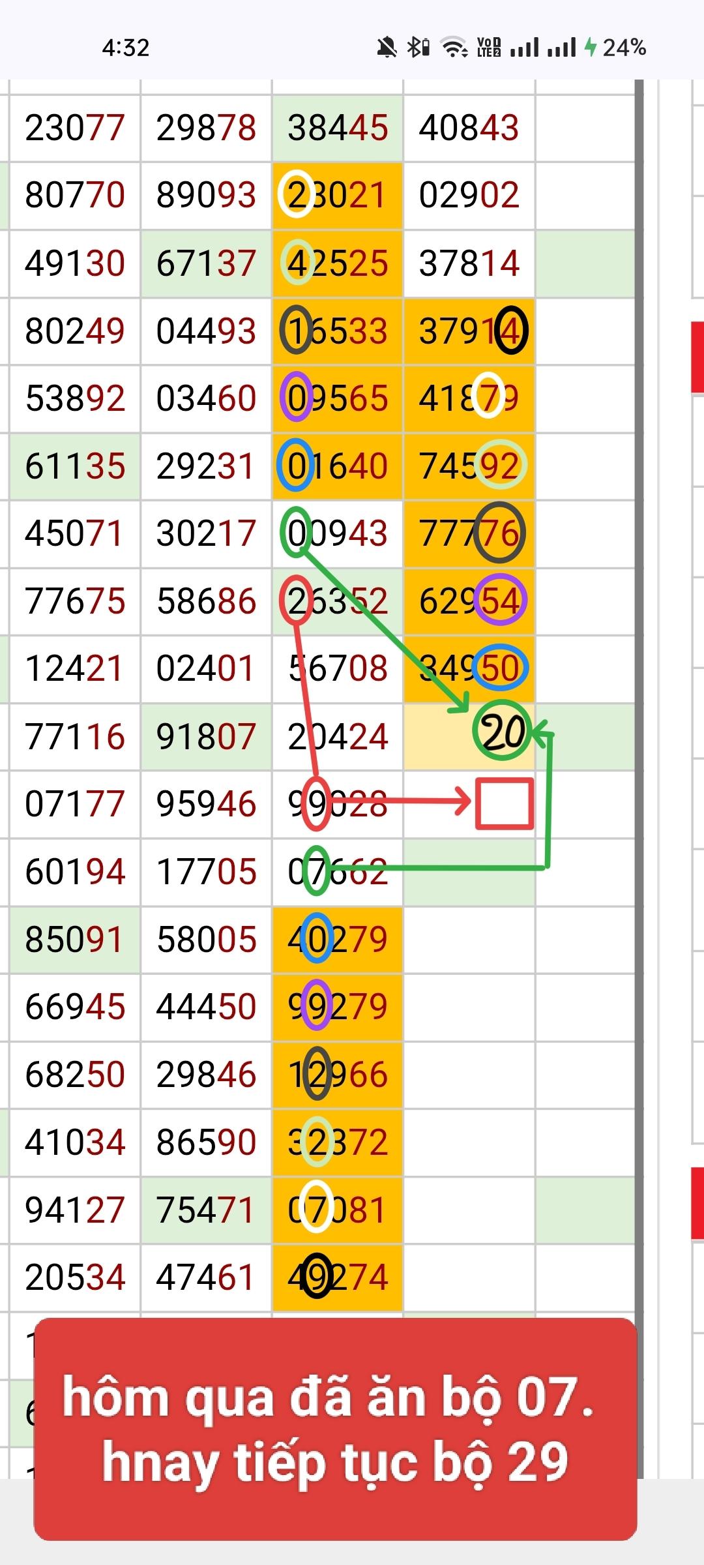Tap the 4:32 clock in status bar
704x1565 pixels.
tap(126, 48)
